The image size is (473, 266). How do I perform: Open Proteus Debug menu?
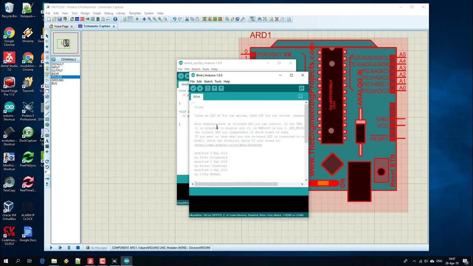(109, 13)
